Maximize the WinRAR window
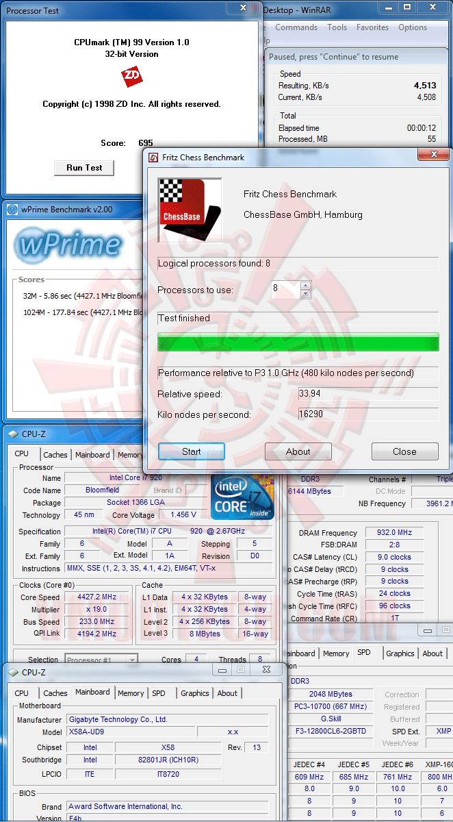This screenshot has height=822, width=453. pos(406,8)
